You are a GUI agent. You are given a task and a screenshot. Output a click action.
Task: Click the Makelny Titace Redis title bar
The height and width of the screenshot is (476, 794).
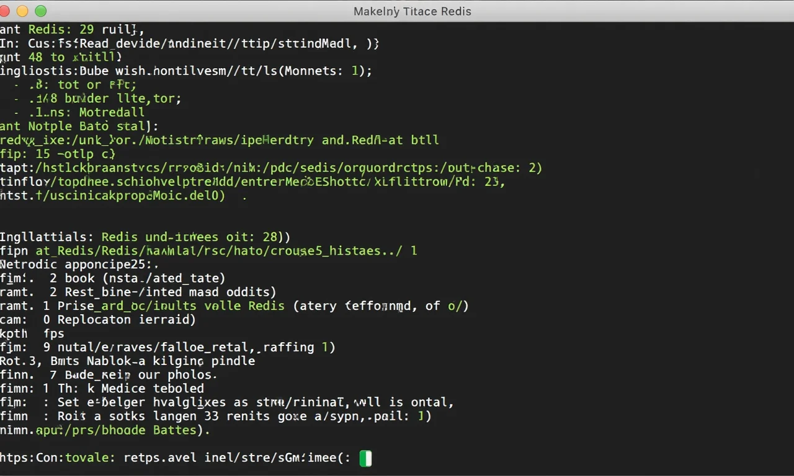click(x=412, y=11)
